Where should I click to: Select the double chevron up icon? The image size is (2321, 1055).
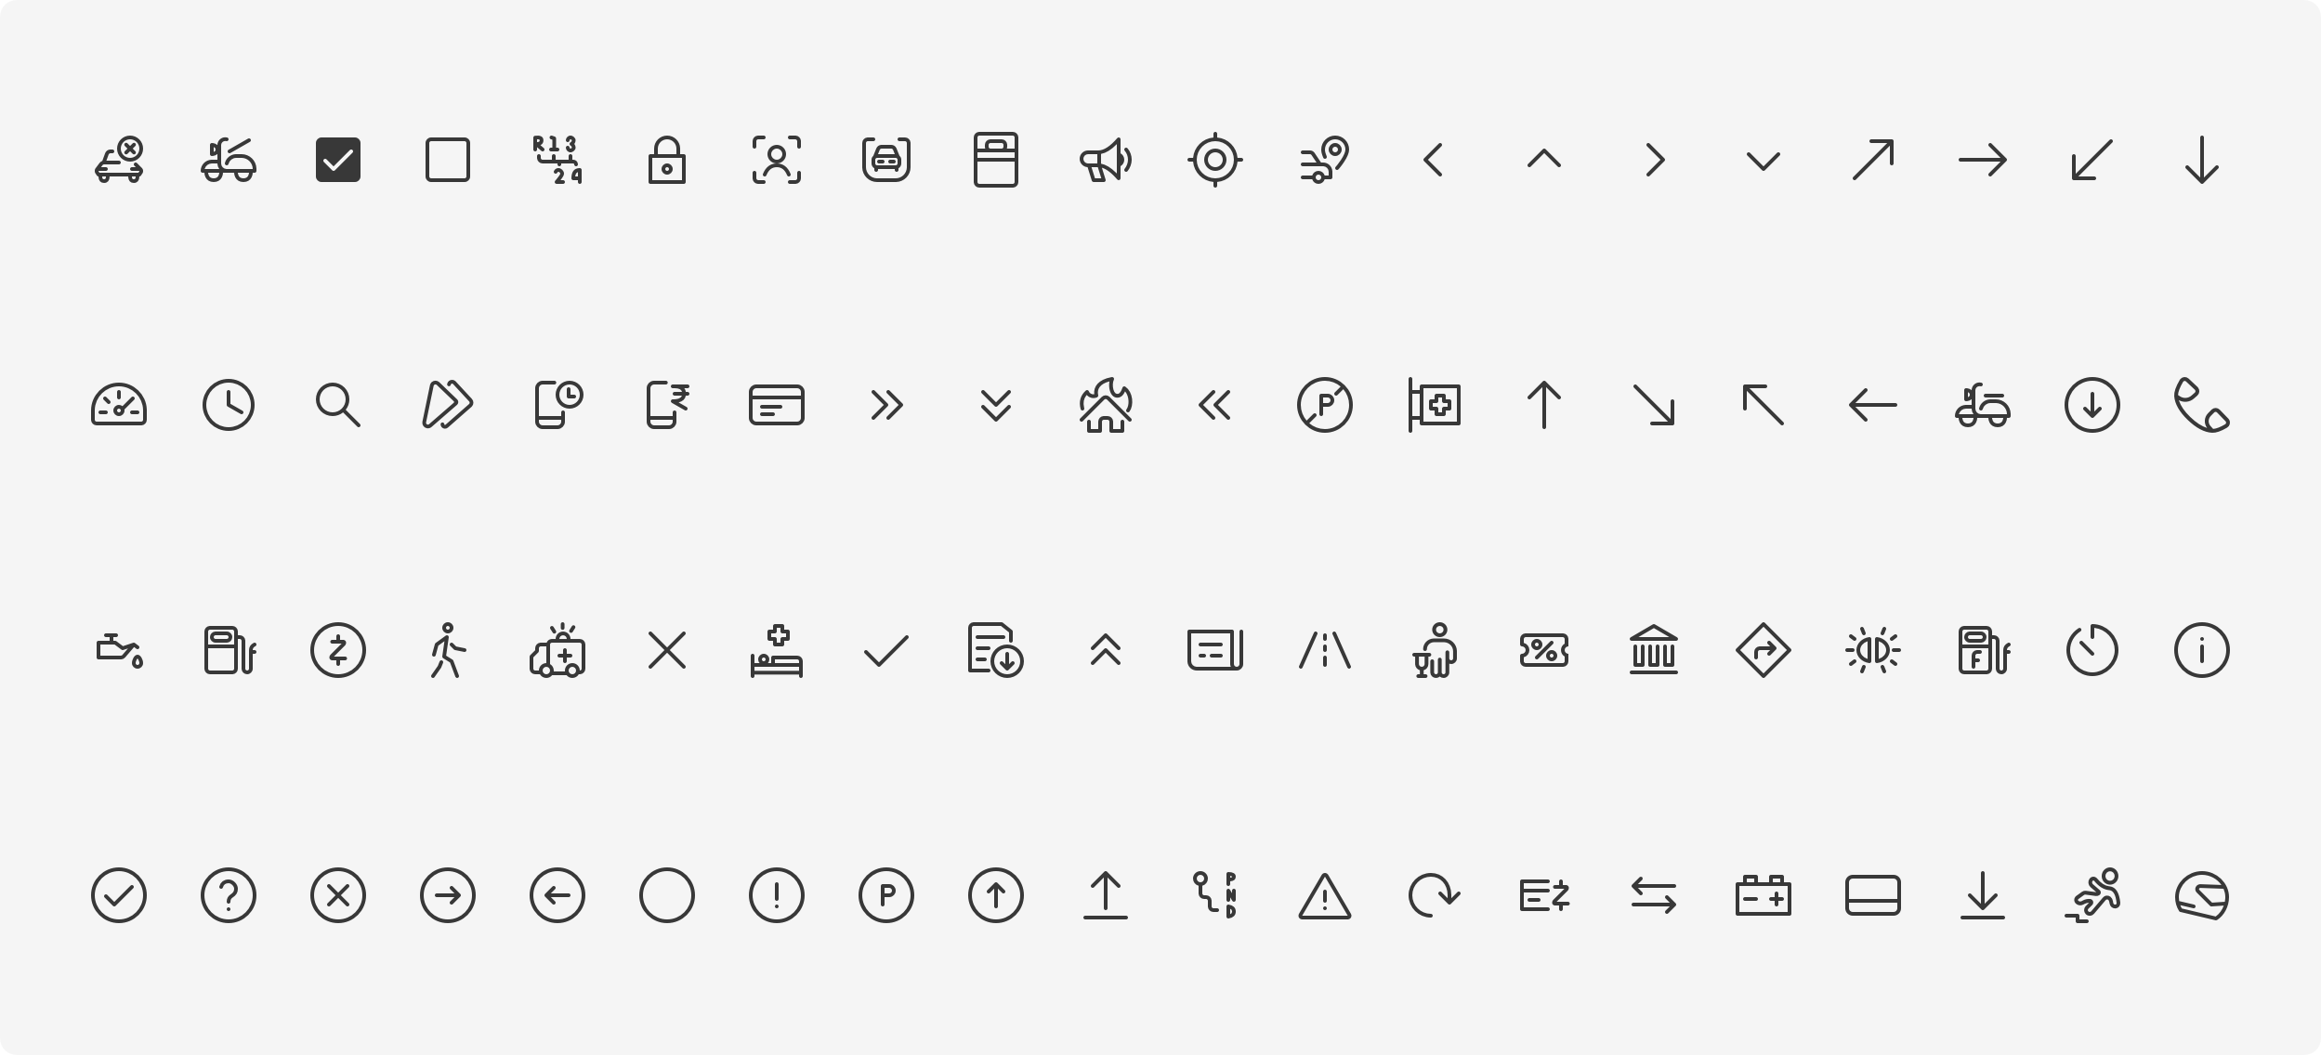pos(1105,650)
